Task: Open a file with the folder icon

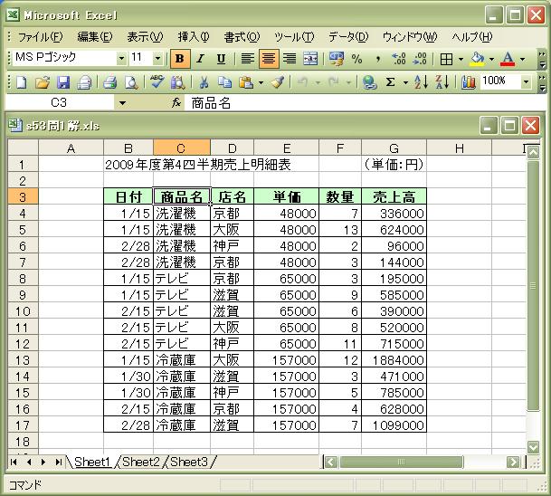Action: click(43, 82)
